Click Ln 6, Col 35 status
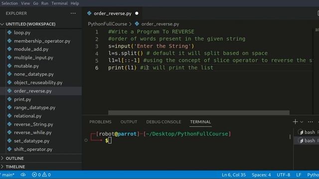 (234, 175)
